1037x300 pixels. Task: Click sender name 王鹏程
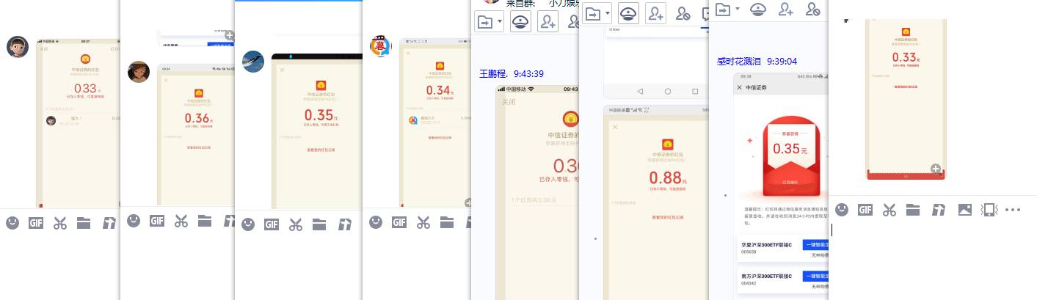[493, 73]
